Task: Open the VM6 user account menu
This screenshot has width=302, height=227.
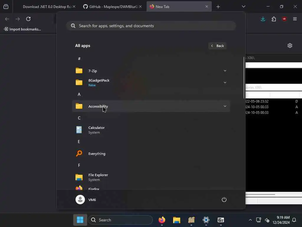Action: click(86, 200)
